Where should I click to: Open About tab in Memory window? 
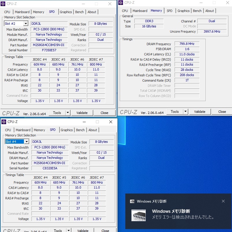pyautogui.click(x=210, y=11)
